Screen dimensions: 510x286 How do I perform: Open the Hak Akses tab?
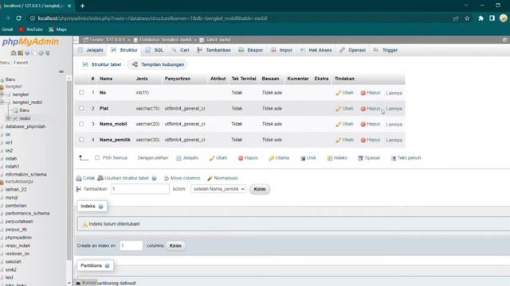(x=316, y=50)
